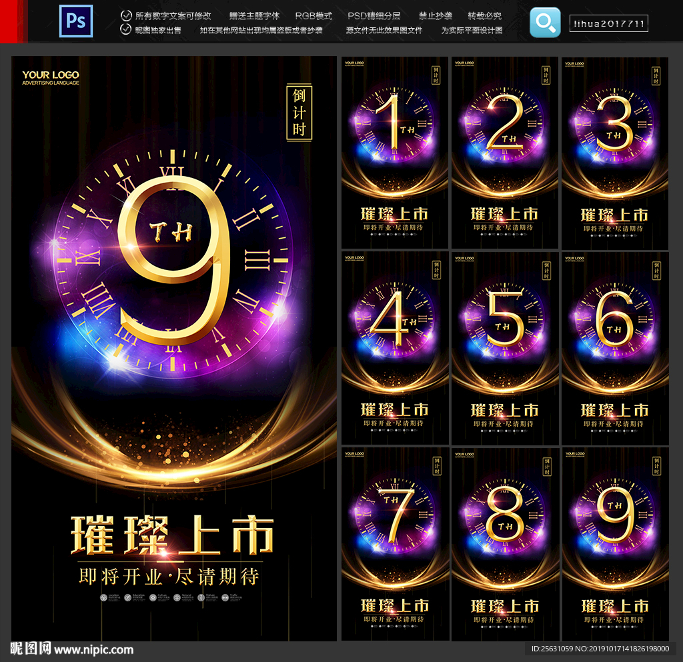Screen dimensions: 683x662
Task: Click the 禁止抄袭 text
Action: [x=435, y=16]
